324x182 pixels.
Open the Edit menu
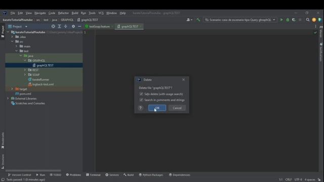tap(20, 13)
